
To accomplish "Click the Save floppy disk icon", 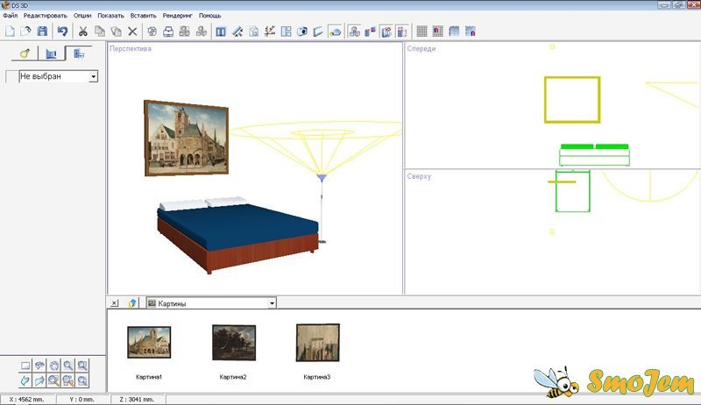I will pos(42,32).
